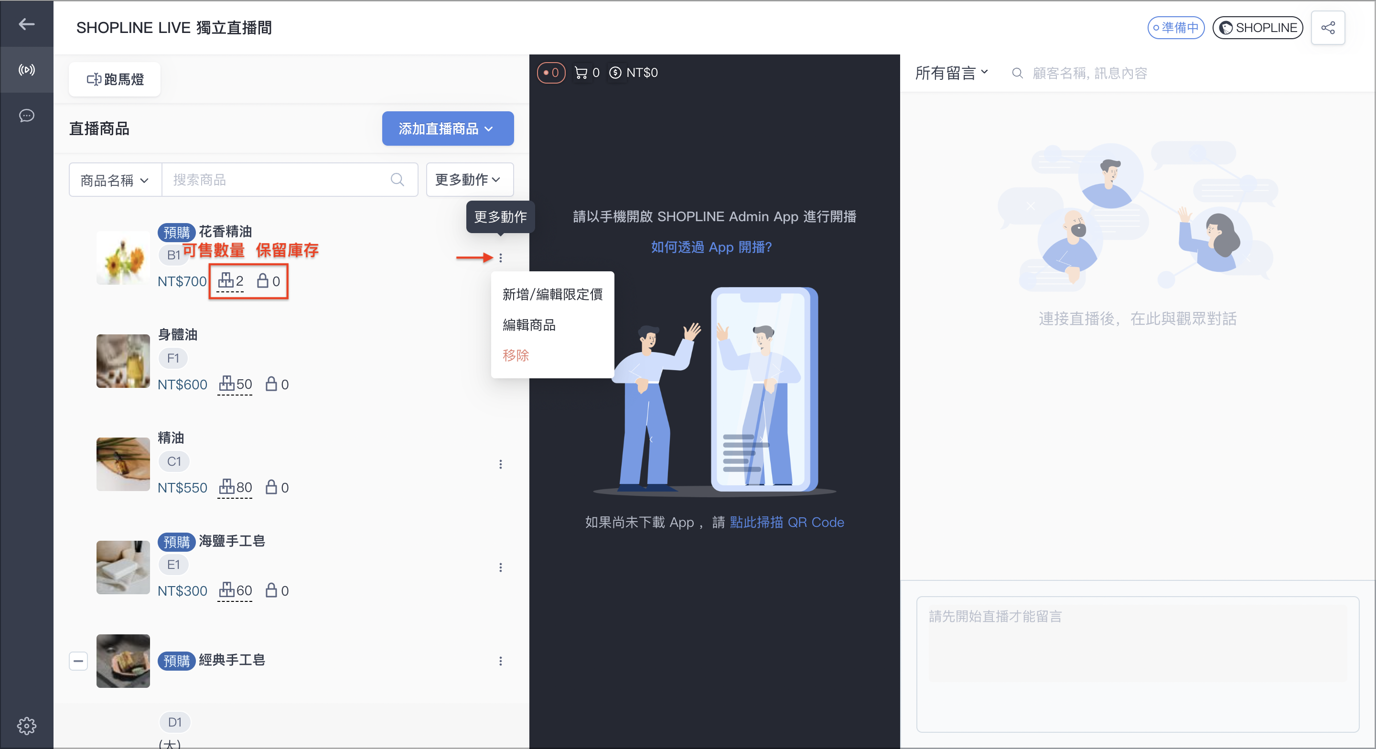Click the NT$550 price
This screenshot has height=749, width=1376.
coord(182,488)
